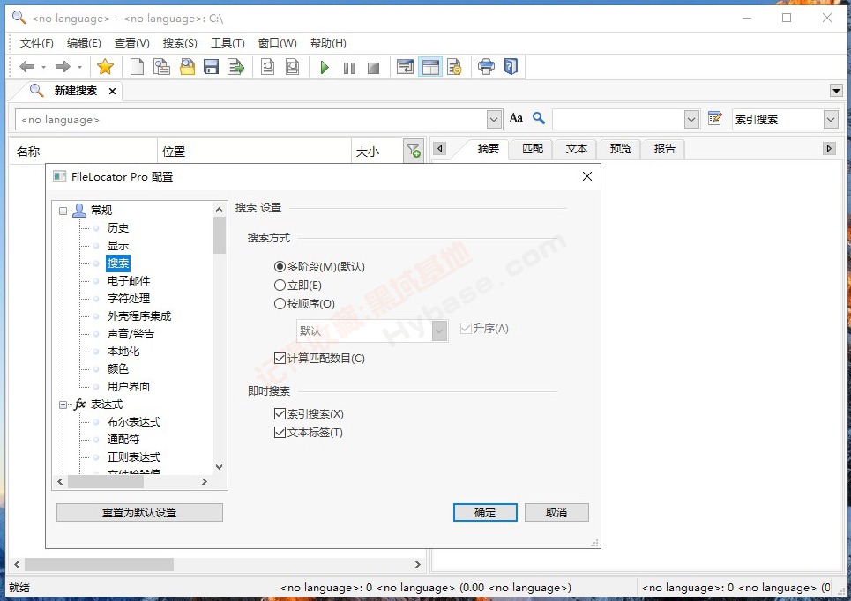851x601 pixels.
Task: Pause the current search
Action: (348, 66)
